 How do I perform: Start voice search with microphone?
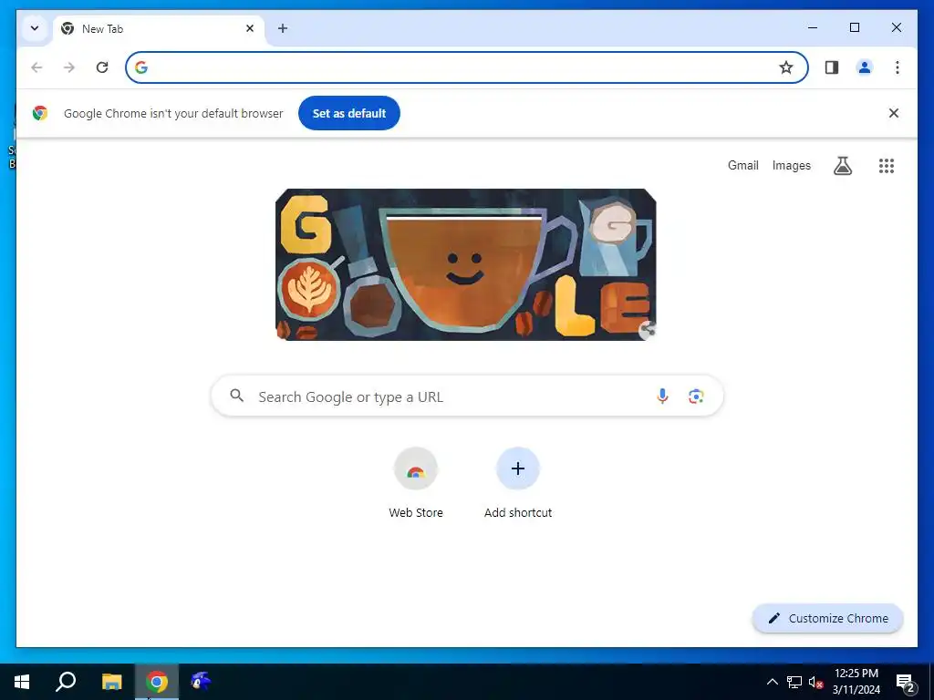tap(662, 396)
